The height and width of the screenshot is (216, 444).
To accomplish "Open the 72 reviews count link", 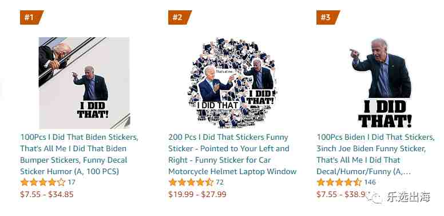I will (220, 182).
